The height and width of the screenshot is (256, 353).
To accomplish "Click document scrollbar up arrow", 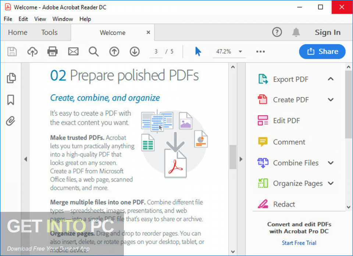I will [233, 67].
